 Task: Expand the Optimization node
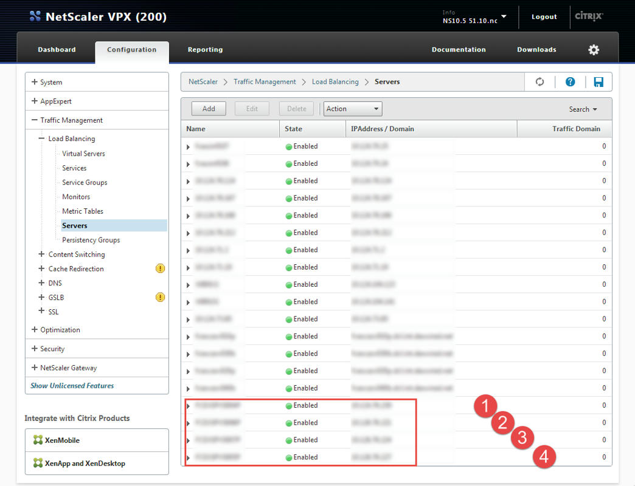coord(35,329)
